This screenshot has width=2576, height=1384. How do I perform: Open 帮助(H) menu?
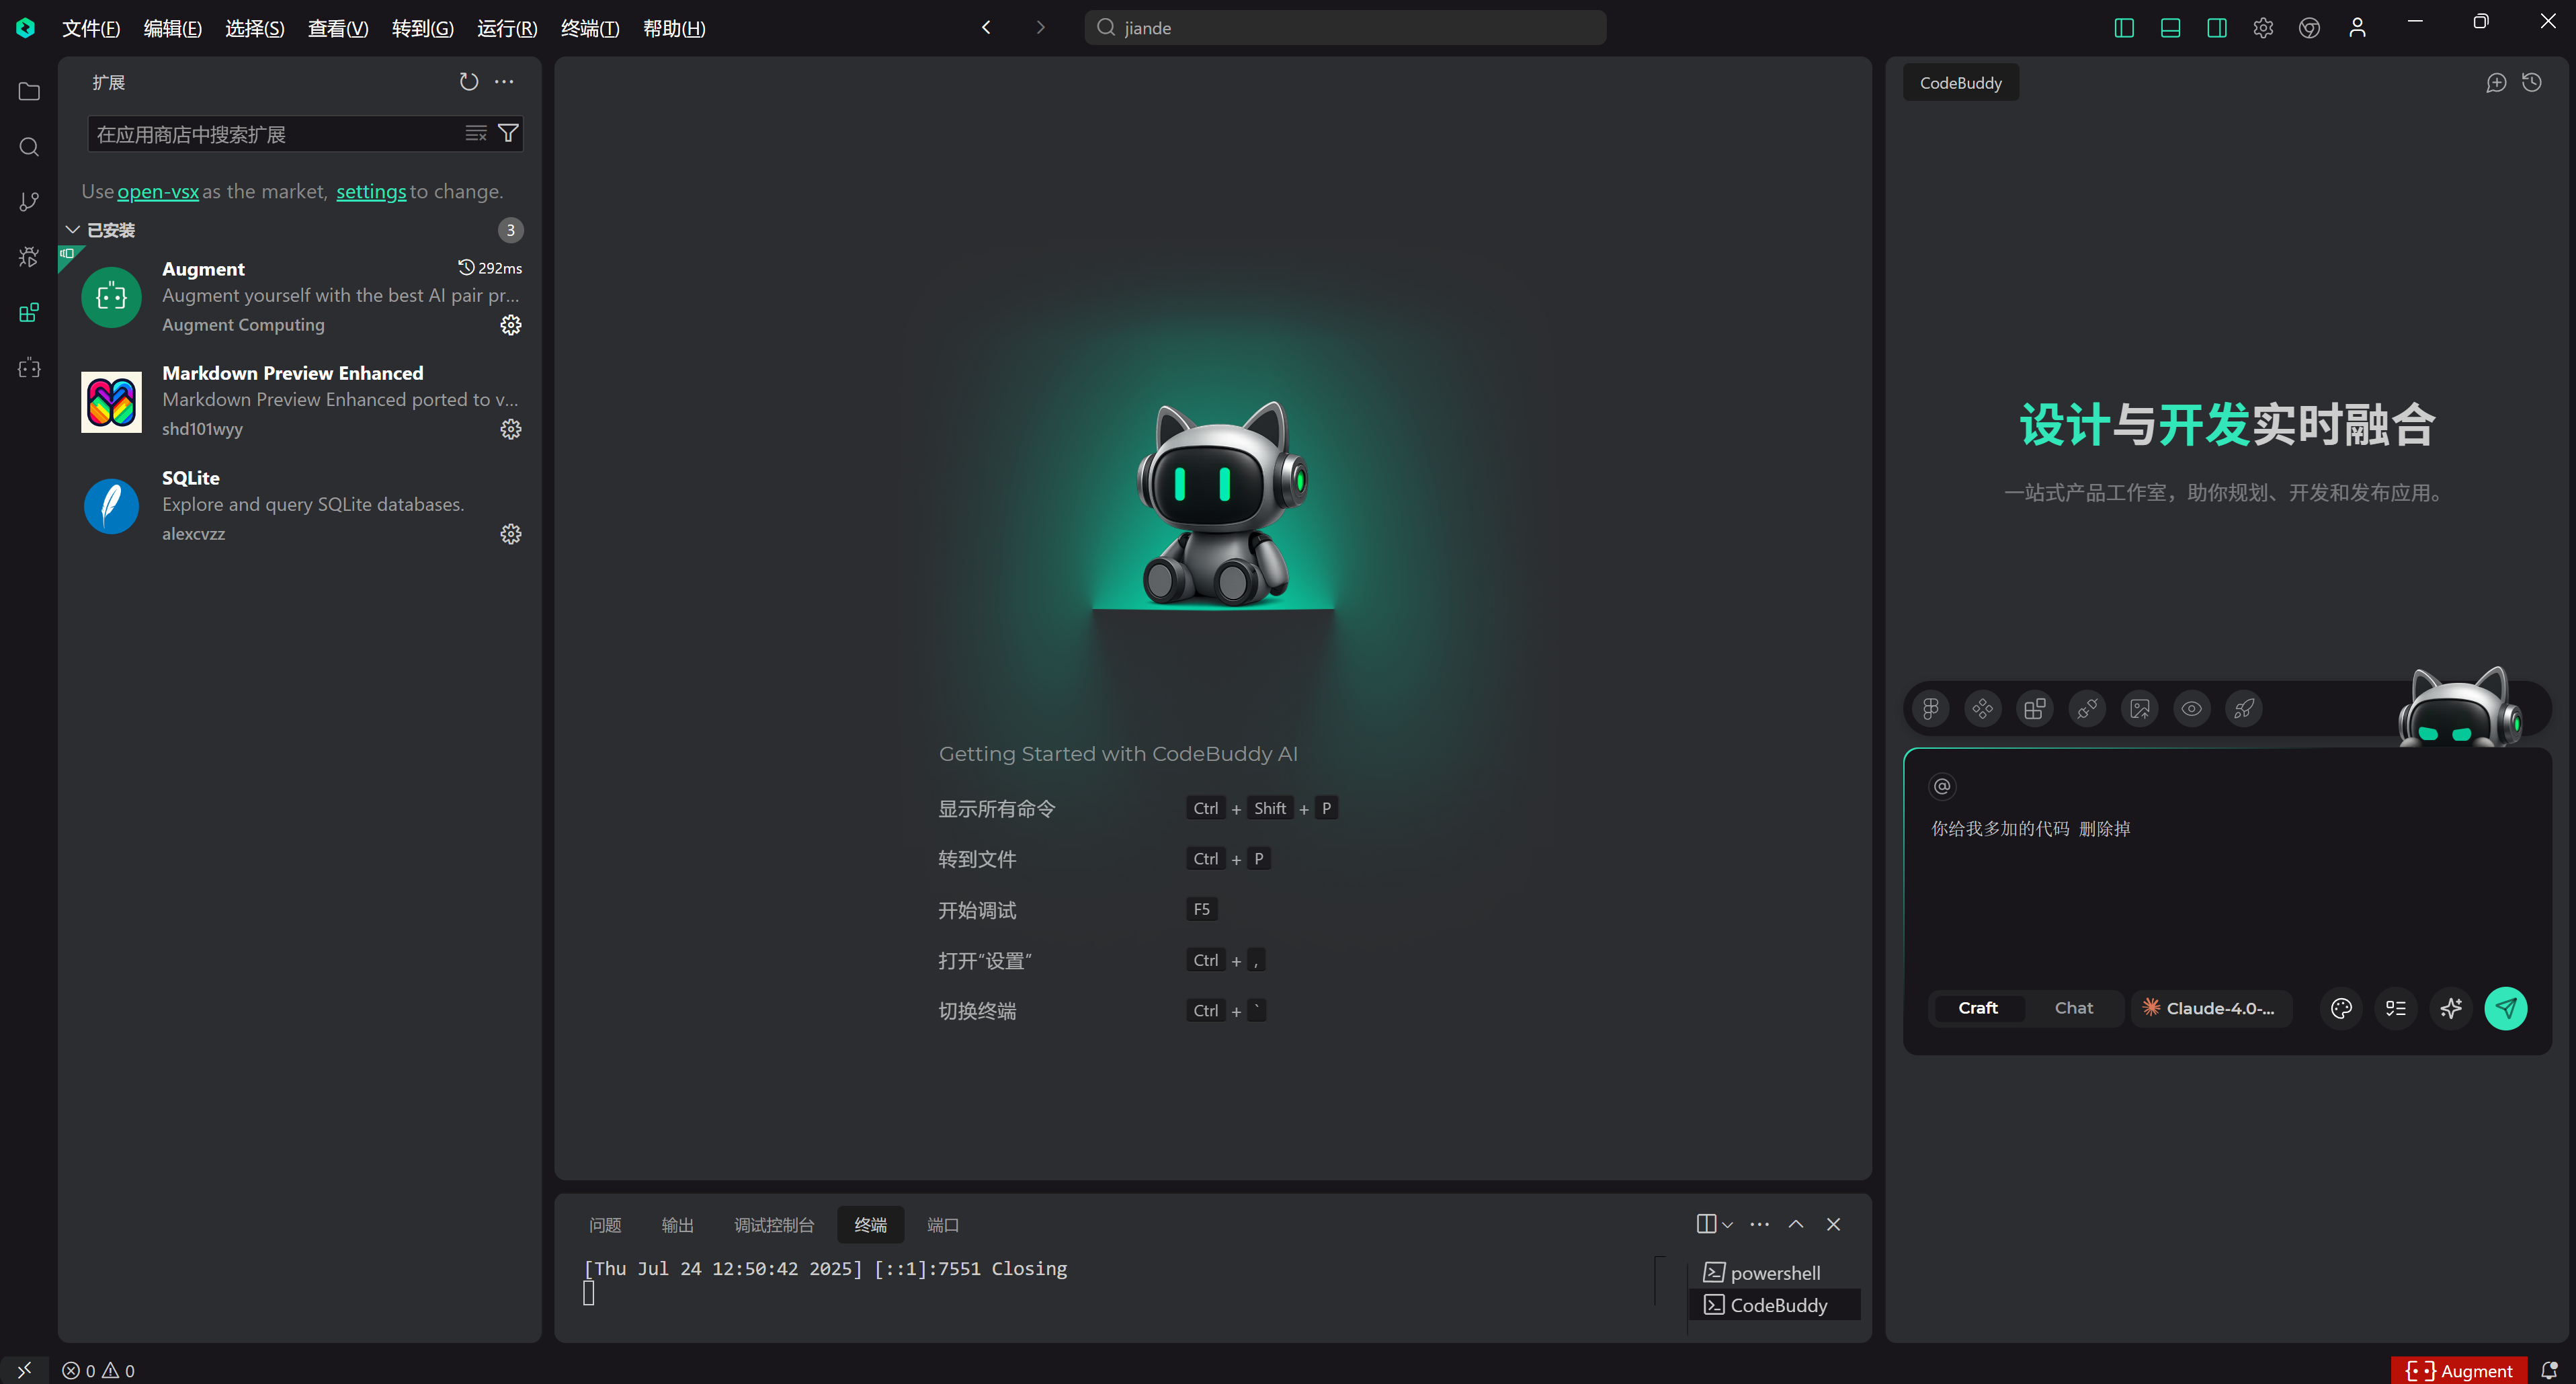674,28
